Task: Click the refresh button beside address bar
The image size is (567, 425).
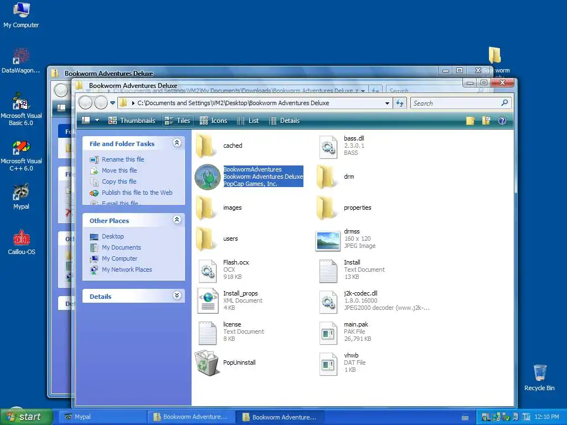Action: point(400,103)
